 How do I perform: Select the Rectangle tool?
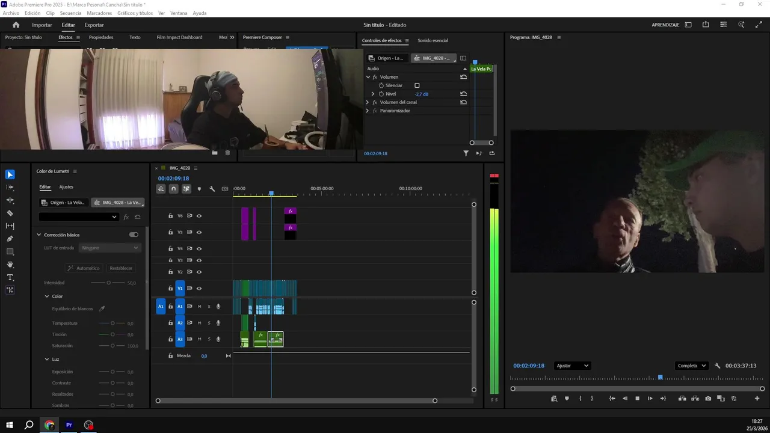point(10,251)
